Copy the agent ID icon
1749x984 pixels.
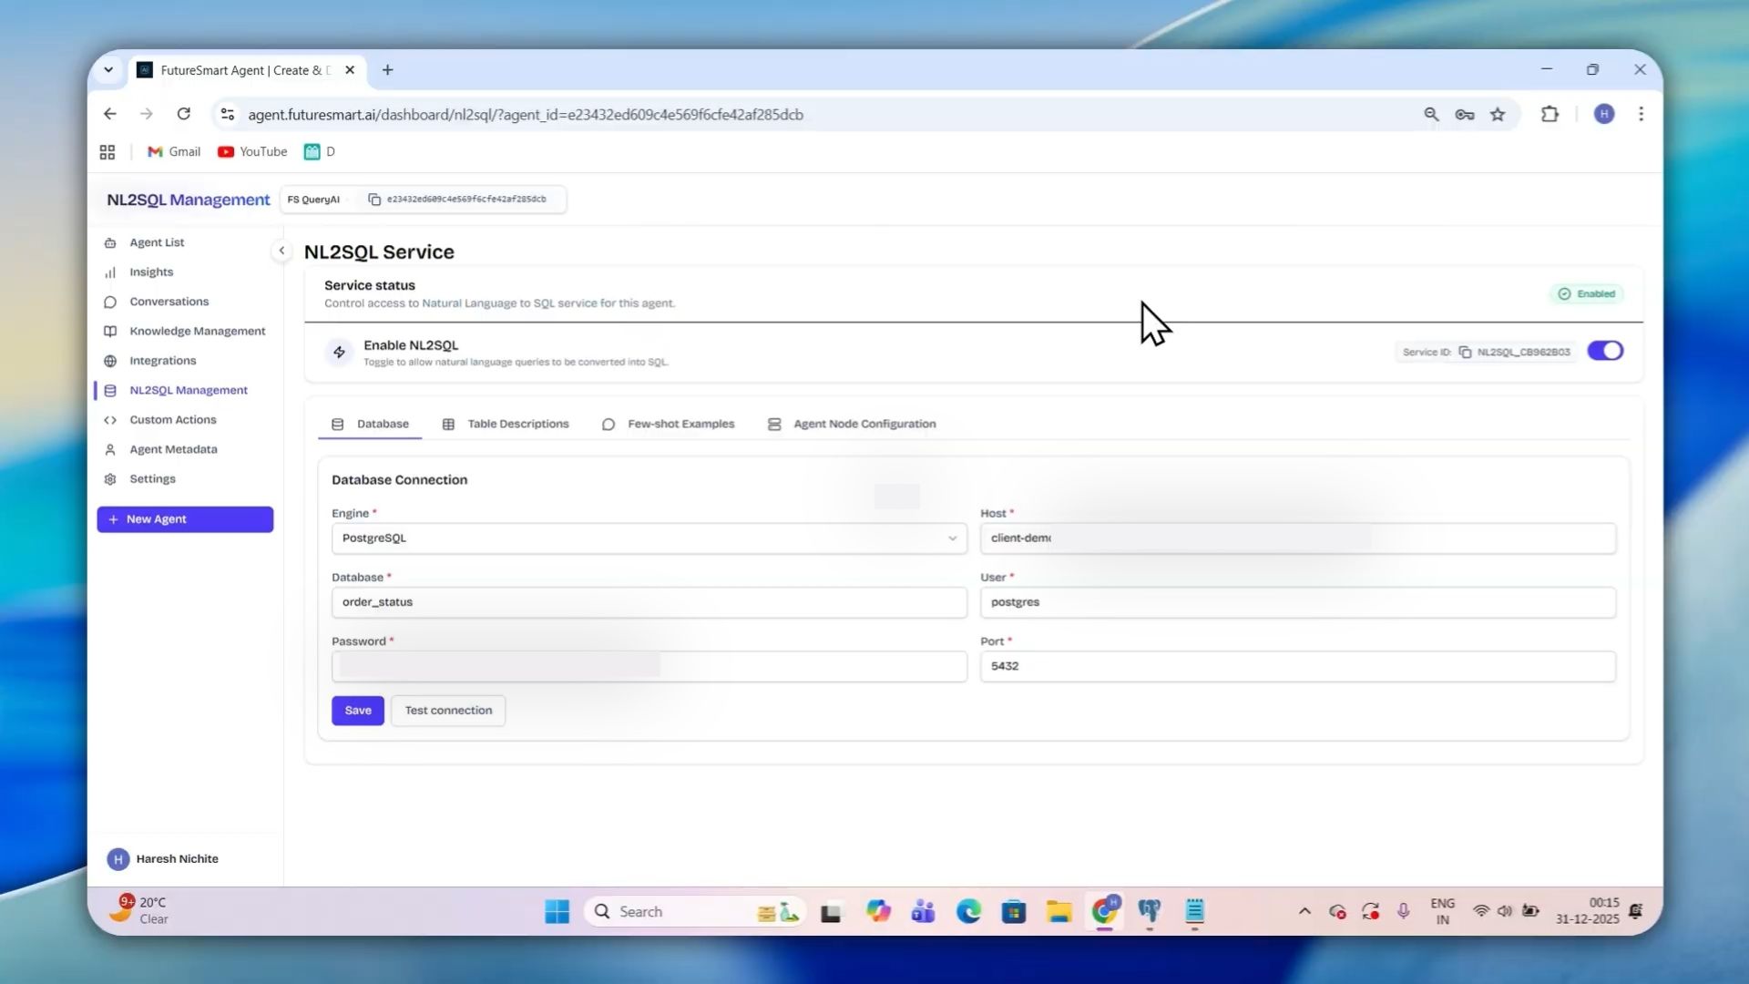(374, 199)
